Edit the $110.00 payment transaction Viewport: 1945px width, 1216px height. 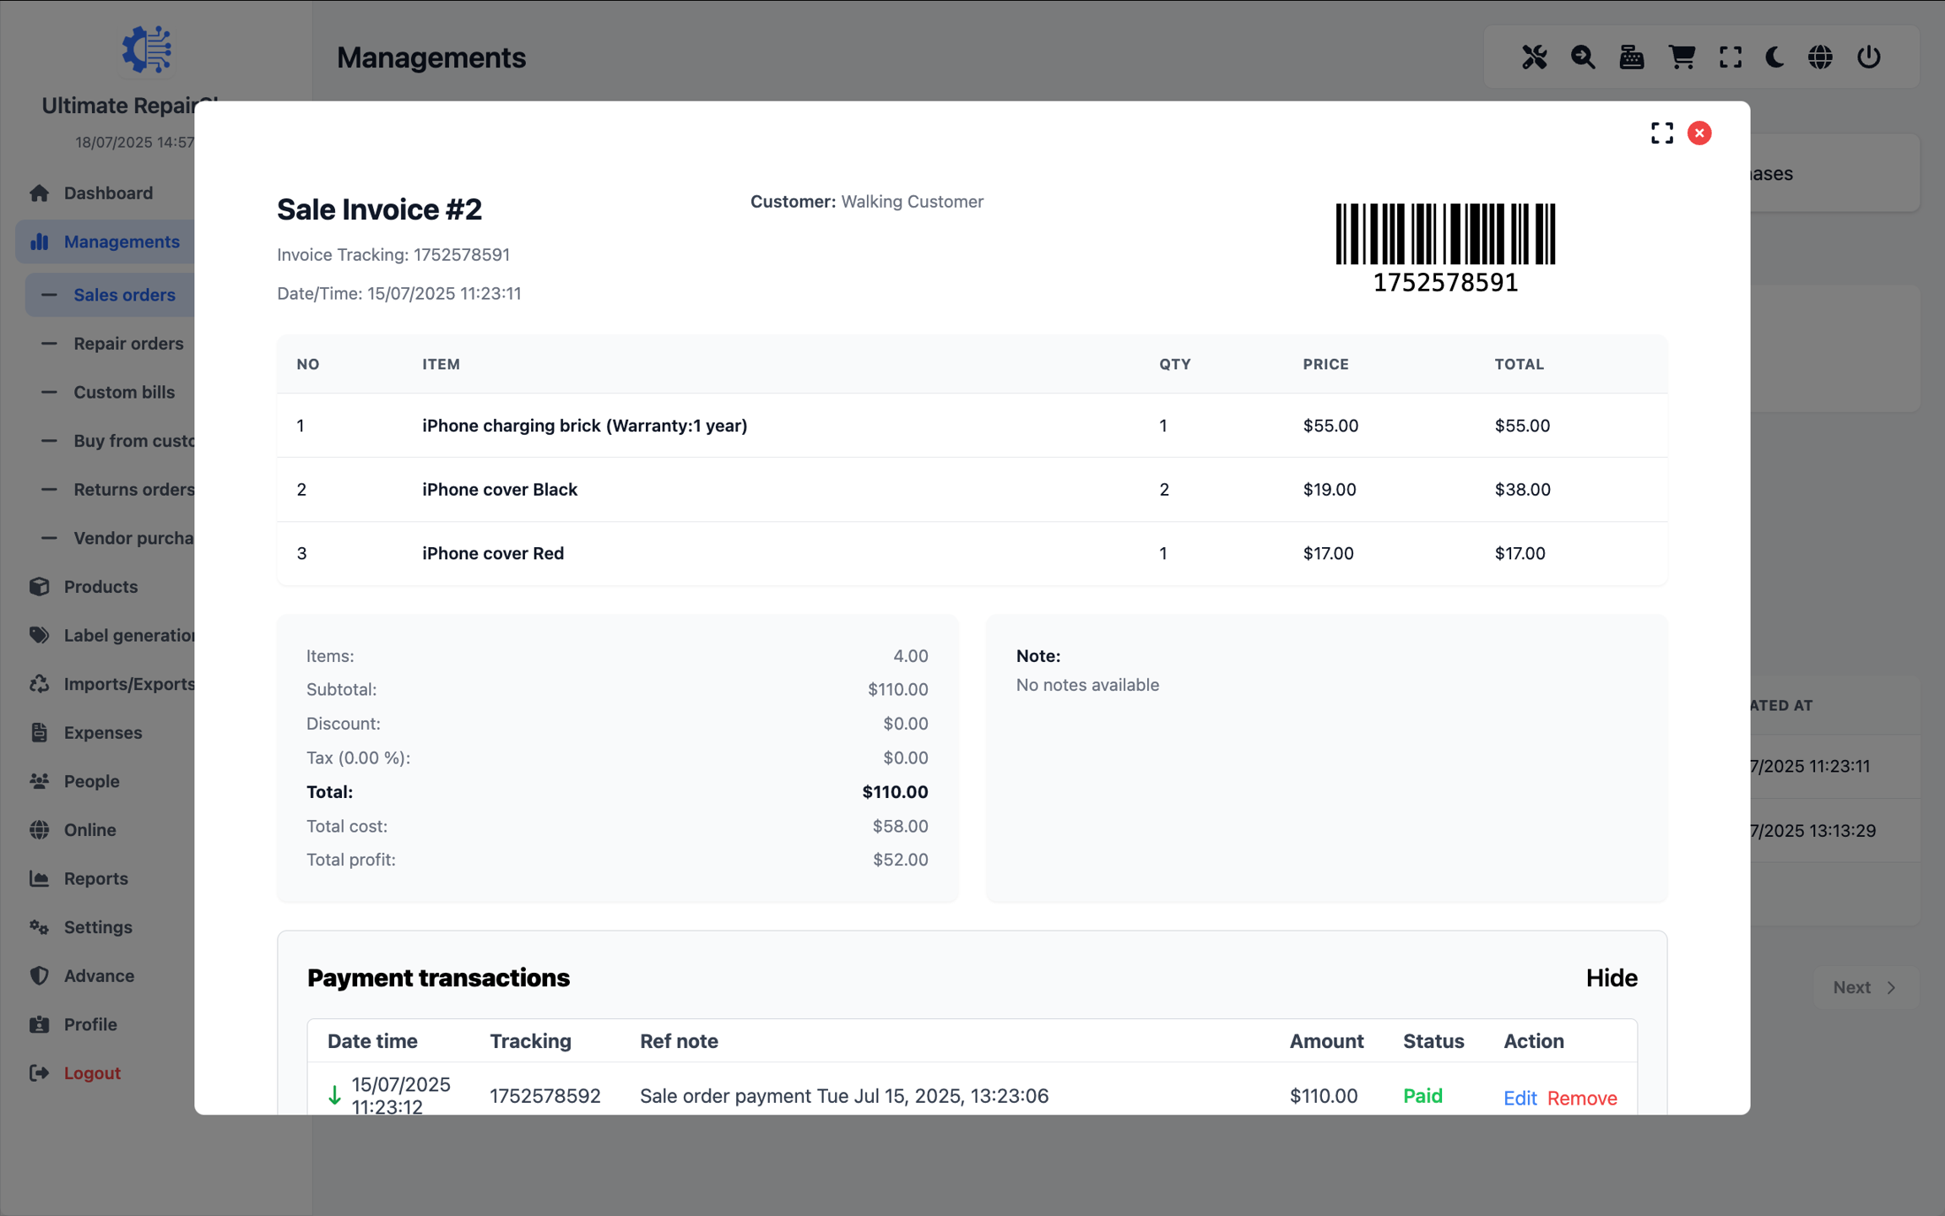[1520, 1098]
